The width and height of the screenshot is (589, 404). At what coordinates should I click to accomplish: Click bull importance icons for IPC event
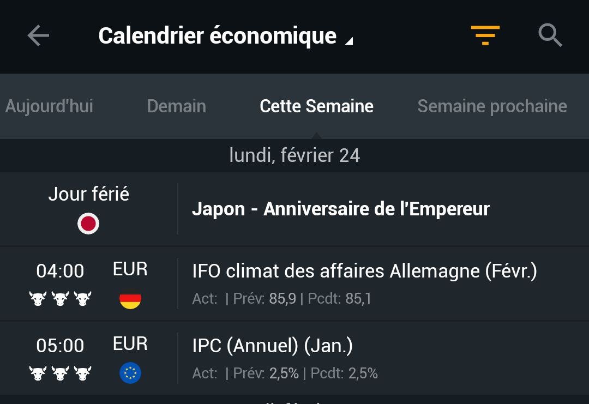click(60, 373)
